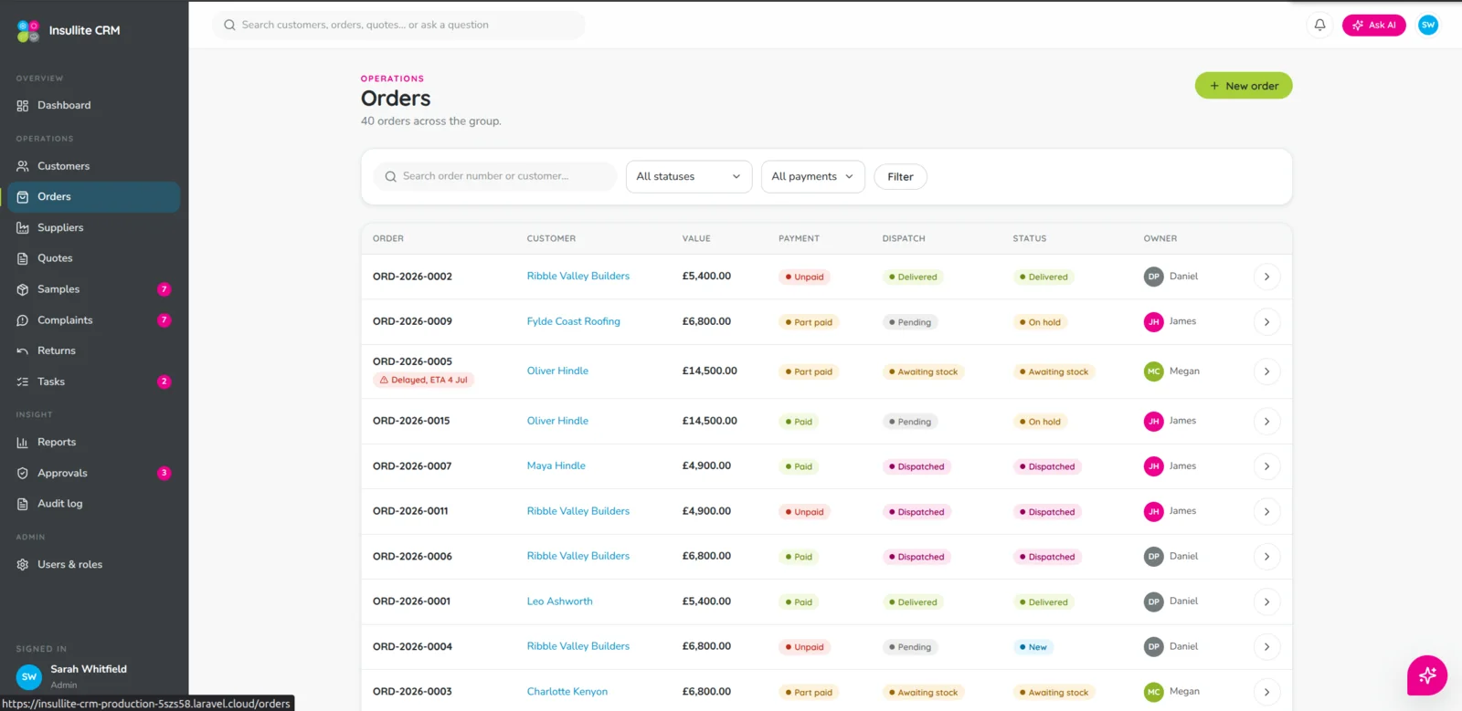The width and height of the screenshot is (1462, 711).
Task: Open order ORD-2026-0001 with its arrow
Action: click(1266, 602)
